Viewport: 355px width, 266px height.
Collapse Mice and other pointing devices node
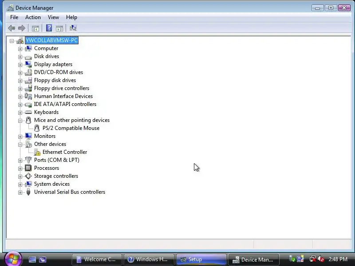20,121
